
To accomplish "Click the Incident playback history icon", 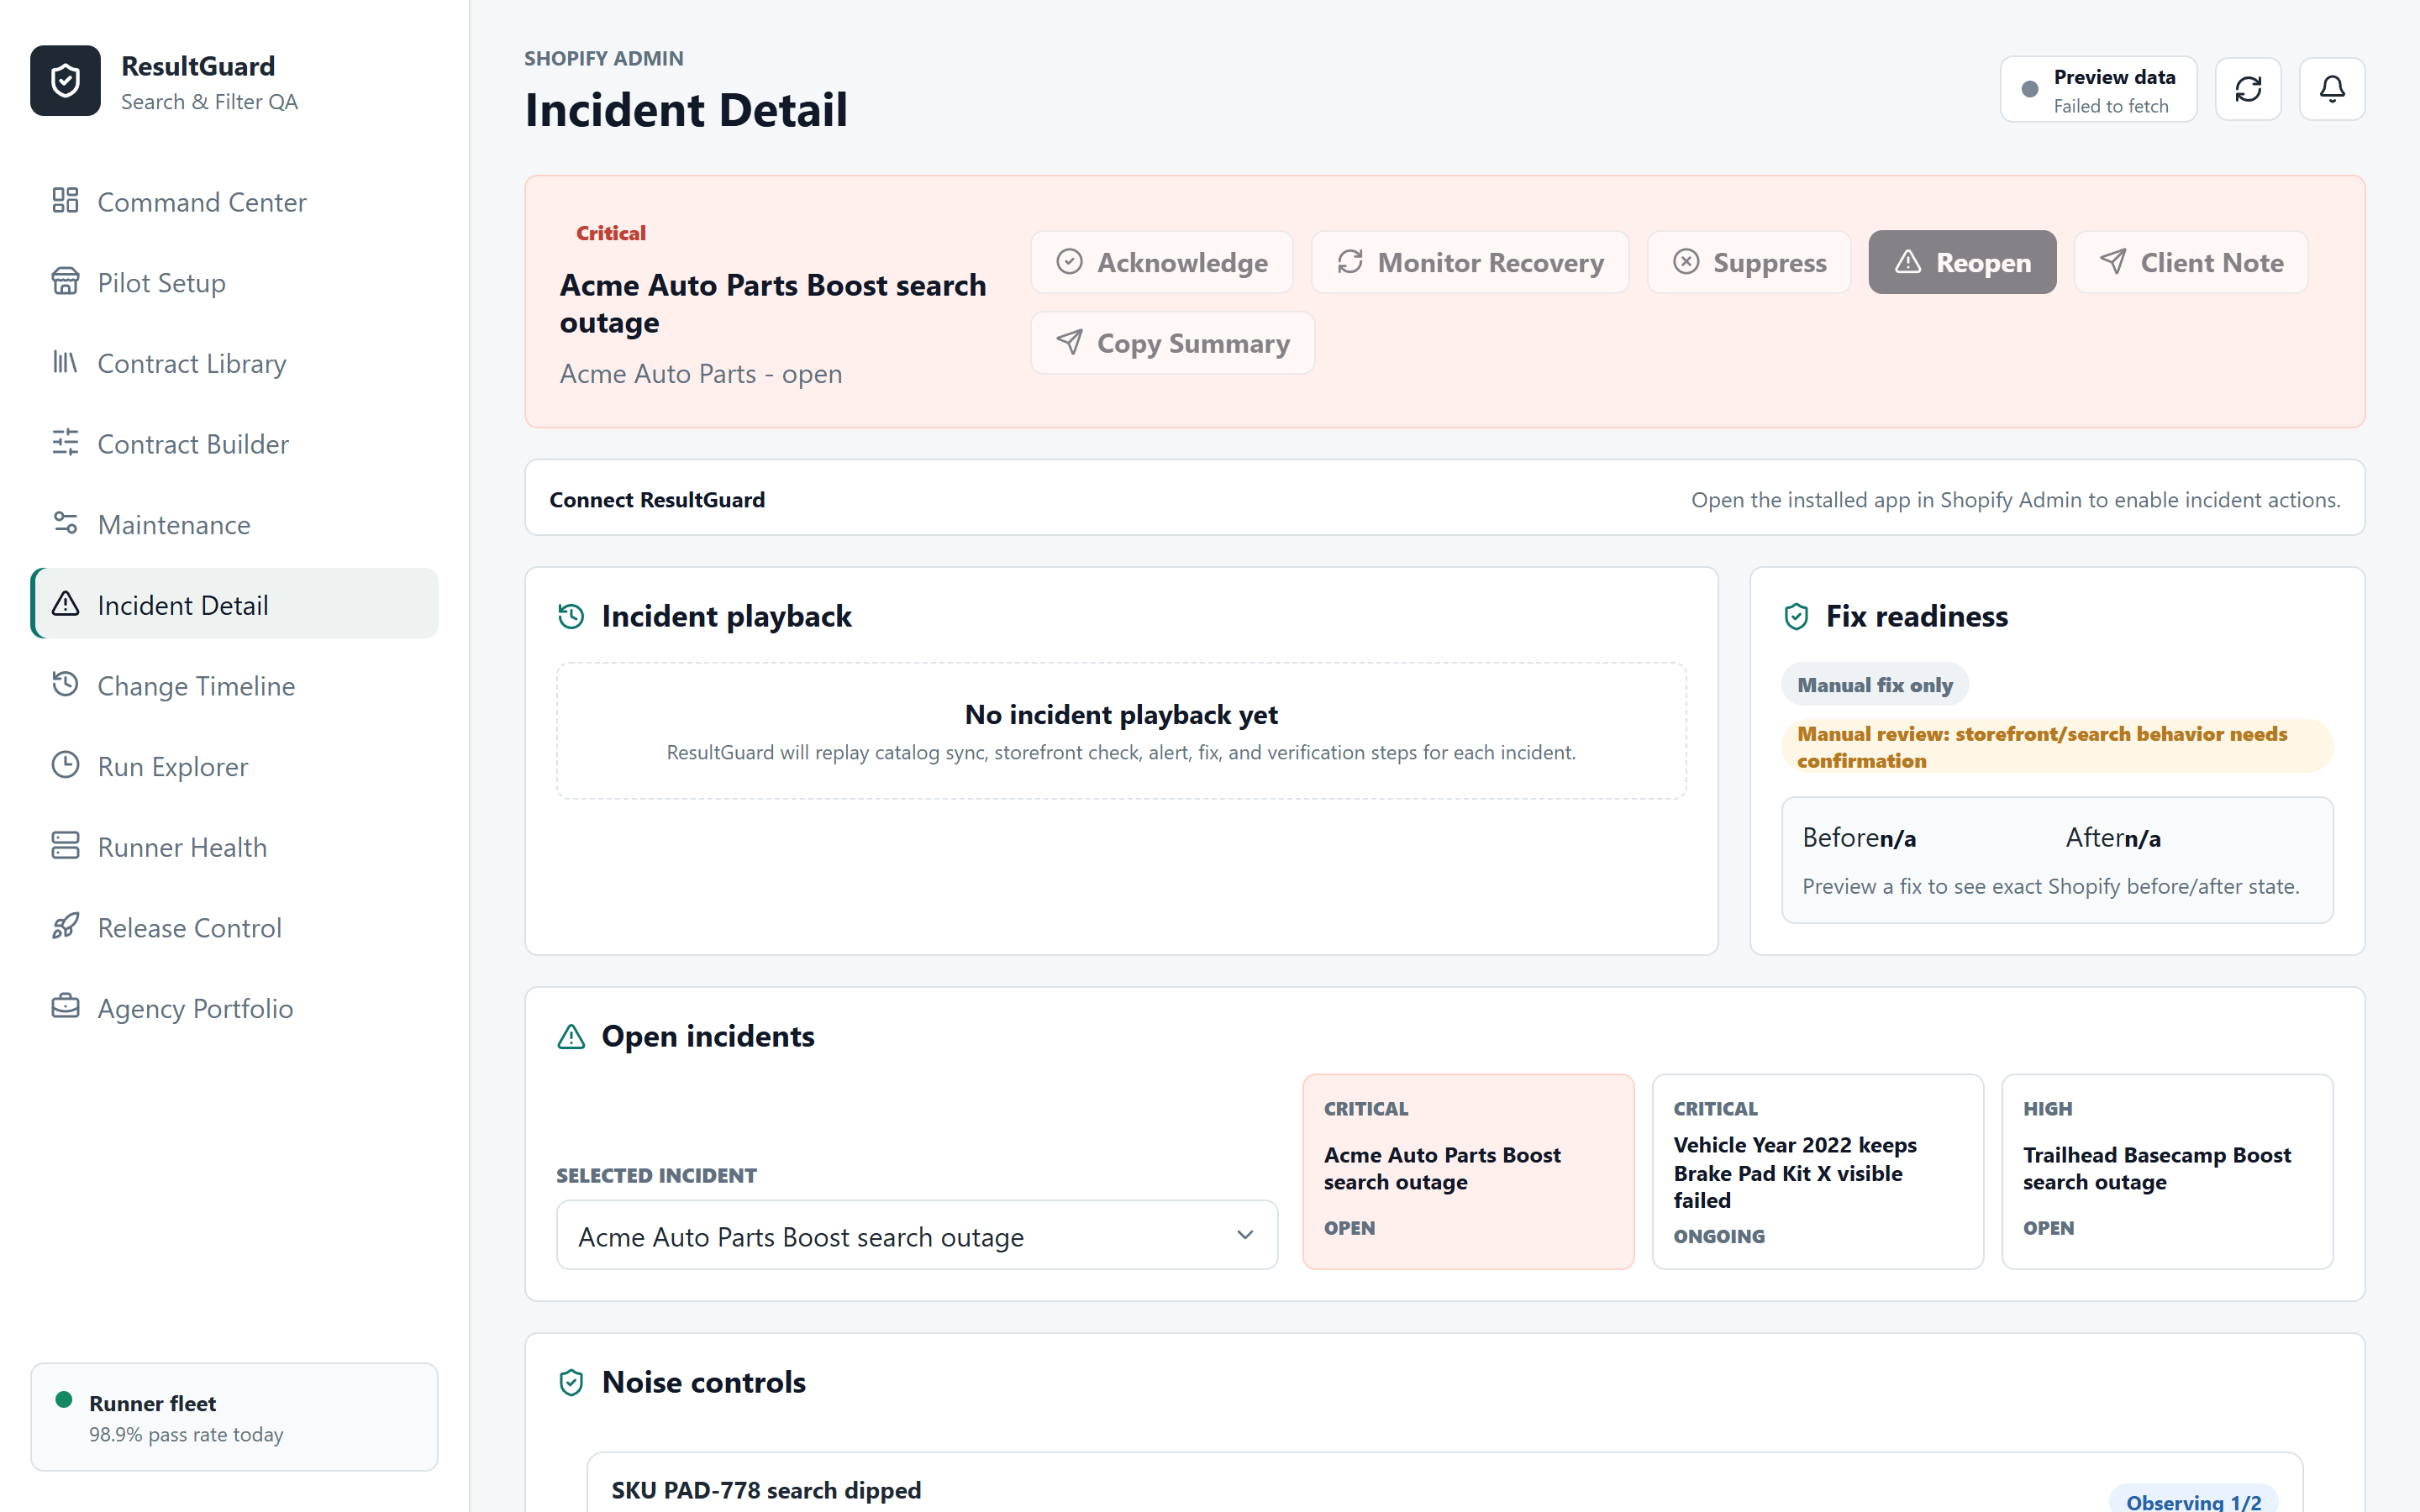I will (x=571, y=616).
